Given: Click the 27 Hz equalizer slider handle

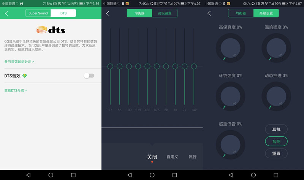Looking at the screenshot, I should 110,66.
